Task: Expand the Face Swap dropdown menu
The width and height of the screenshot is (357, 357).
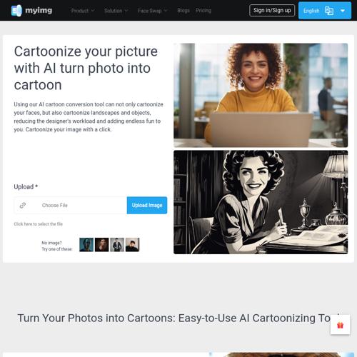Action: [x=153, y=11]
